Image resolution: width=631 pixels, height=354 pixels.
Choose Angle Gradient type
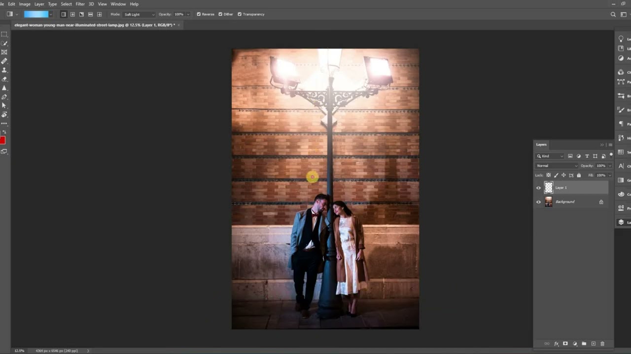point(81,14)
